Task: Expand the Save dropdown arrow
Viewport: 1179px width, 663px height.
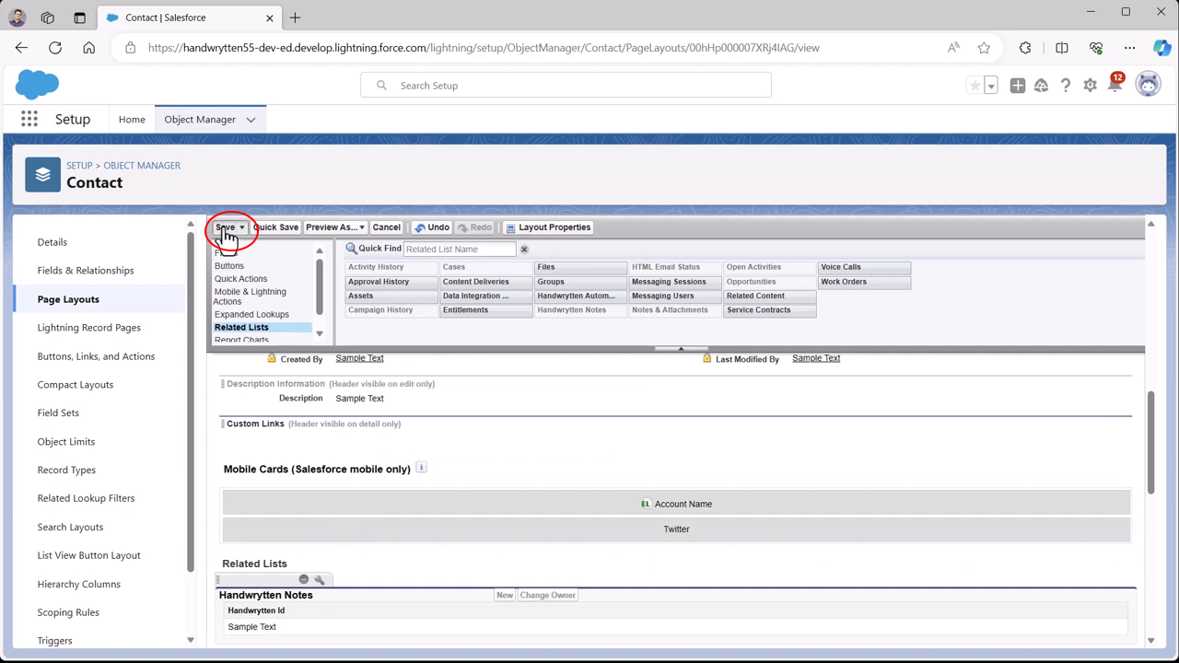Action: 242,227
